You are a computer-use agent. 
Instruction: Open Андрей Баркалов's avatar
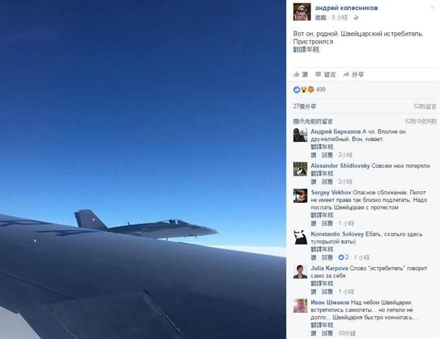[x=300, y=135]
